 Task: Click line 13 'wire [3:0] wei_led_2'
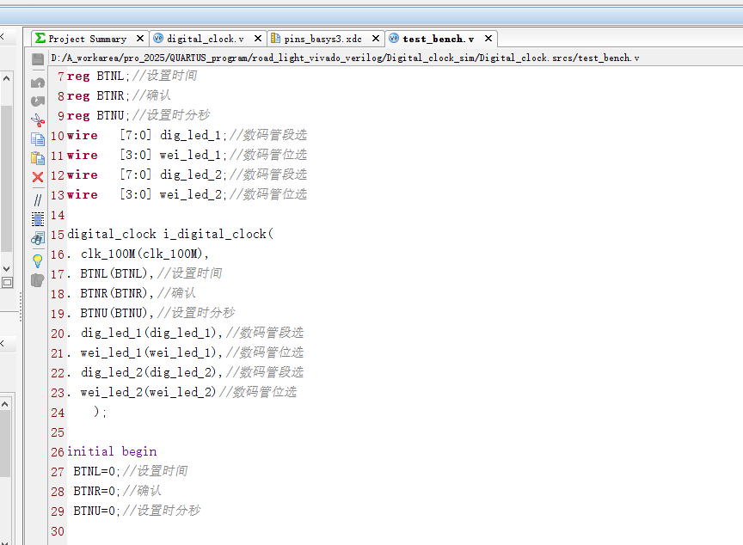147,194
